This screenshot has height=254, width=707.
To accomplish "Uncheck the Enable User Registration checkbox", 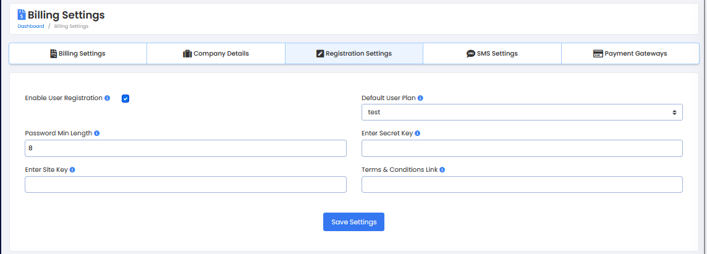I will pyautogui.click(x=125, y=98).
